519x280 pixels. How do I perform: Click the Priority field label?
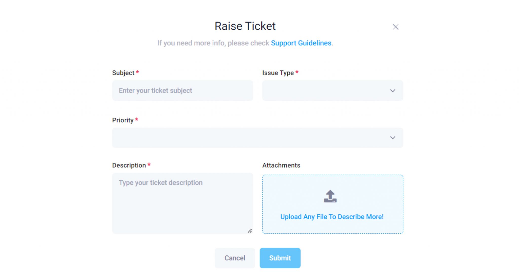tap(123, 120)
